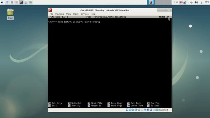Click 'GNU nano 2.3.1' header text

(x=59, y=17)
